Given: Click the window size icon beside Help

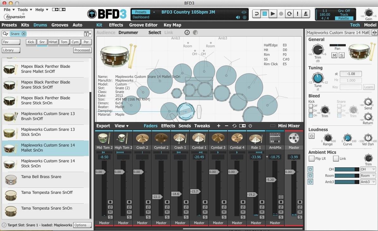Looking at the screenshot, I should point(59,9).
